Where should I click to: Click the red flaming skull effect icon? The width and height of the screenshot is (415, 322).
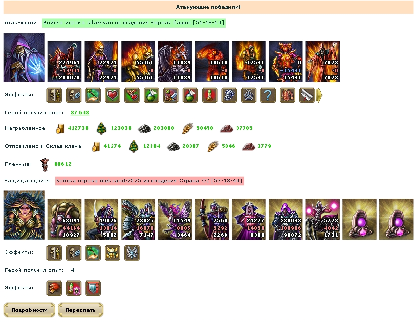coord(54,288)
